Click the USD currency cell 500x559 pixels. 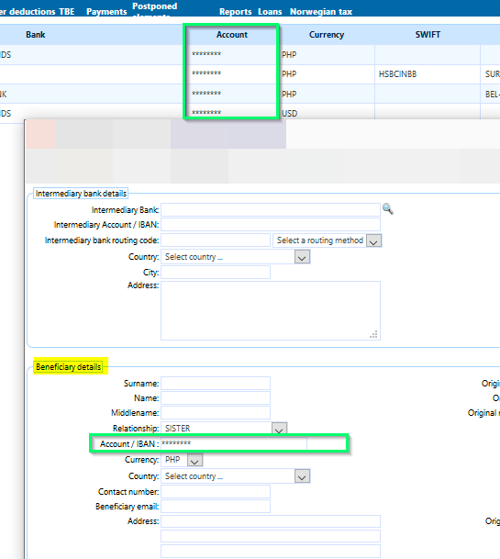(289, 114)
